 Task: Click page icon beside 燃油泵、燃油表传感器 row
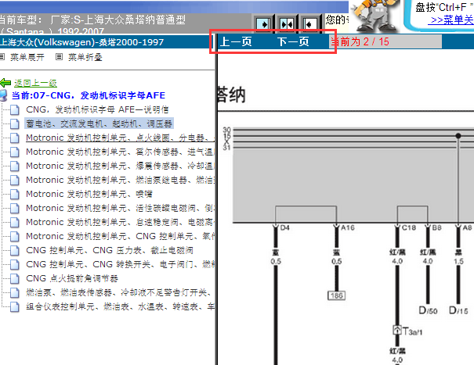[15, 292]
